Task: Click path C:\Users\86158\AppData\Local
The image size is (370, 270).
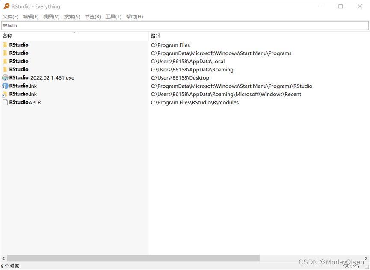Action: pos(188,62)
